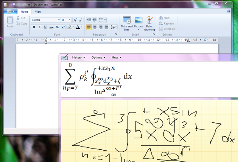The width and height of the screenshot is (238, 162).
Task: Click the WordPad Help question icon
Action: 228,11
